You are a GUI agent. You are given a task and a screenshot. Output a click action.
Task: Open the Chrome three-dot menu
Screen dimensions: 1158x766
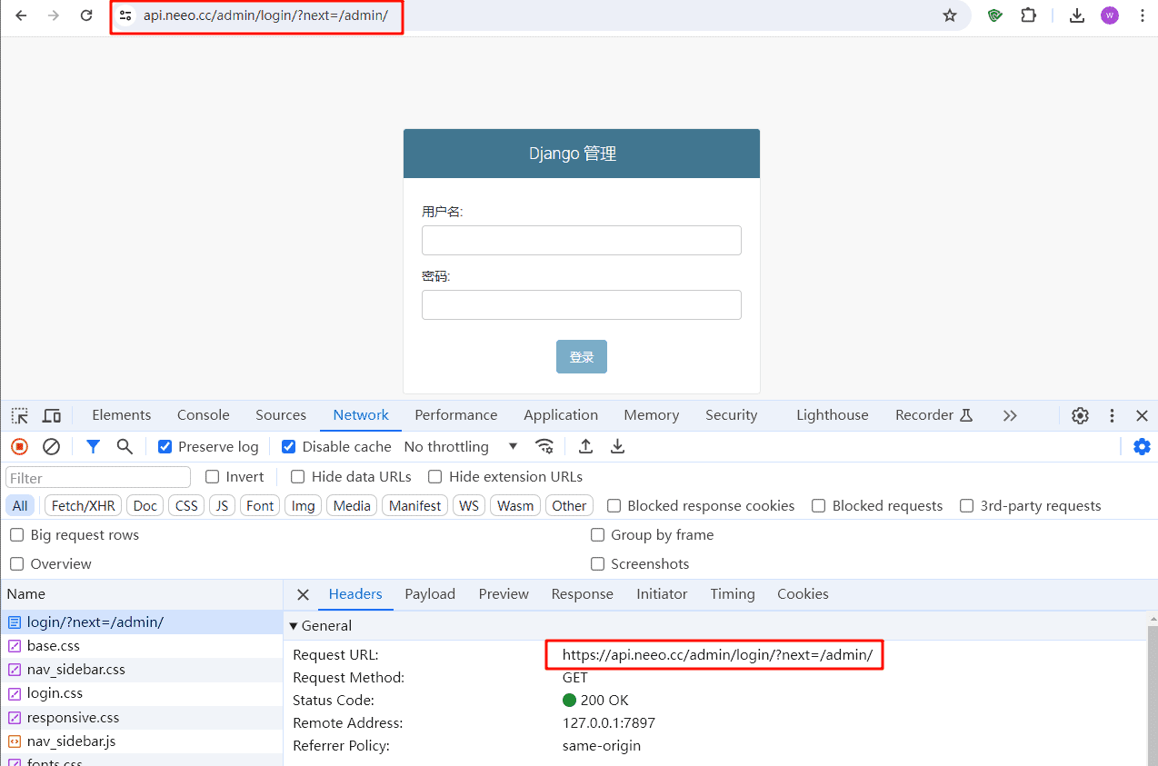[x=1143, y=15]
